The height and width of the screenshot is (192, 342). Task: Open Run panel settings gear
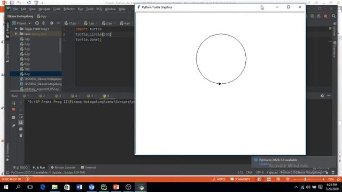pos(322,96)
